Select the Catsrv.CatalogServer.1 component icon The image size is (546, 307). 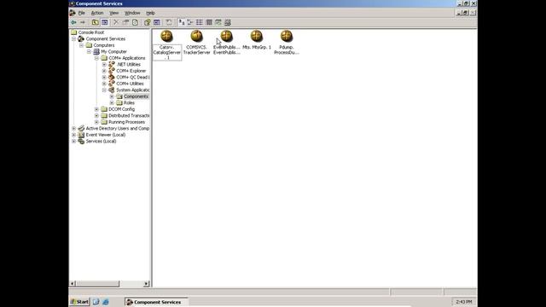pos(167,36)
